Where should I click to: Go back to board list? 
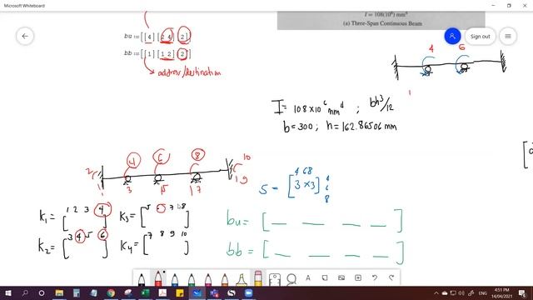click(x=25, y=36)
